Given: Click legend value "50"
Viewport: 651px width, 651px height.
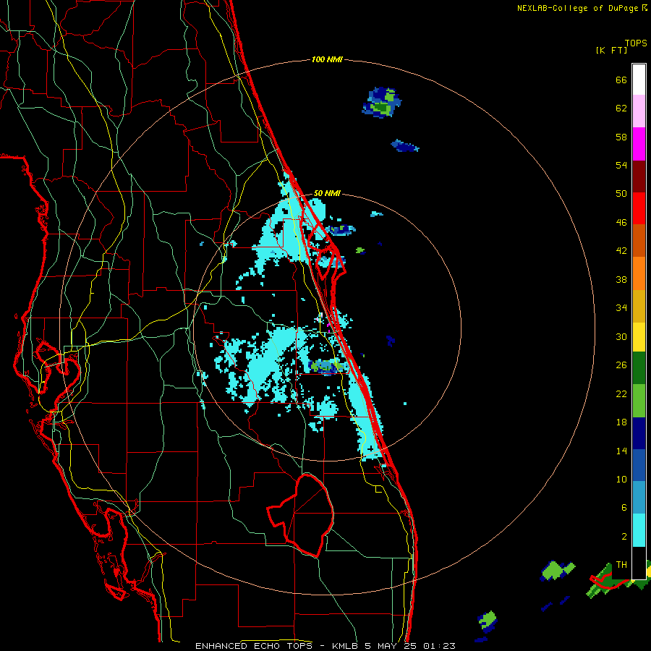Looking at the screenshot, I should pyautogui.click(x=621, y=193).
